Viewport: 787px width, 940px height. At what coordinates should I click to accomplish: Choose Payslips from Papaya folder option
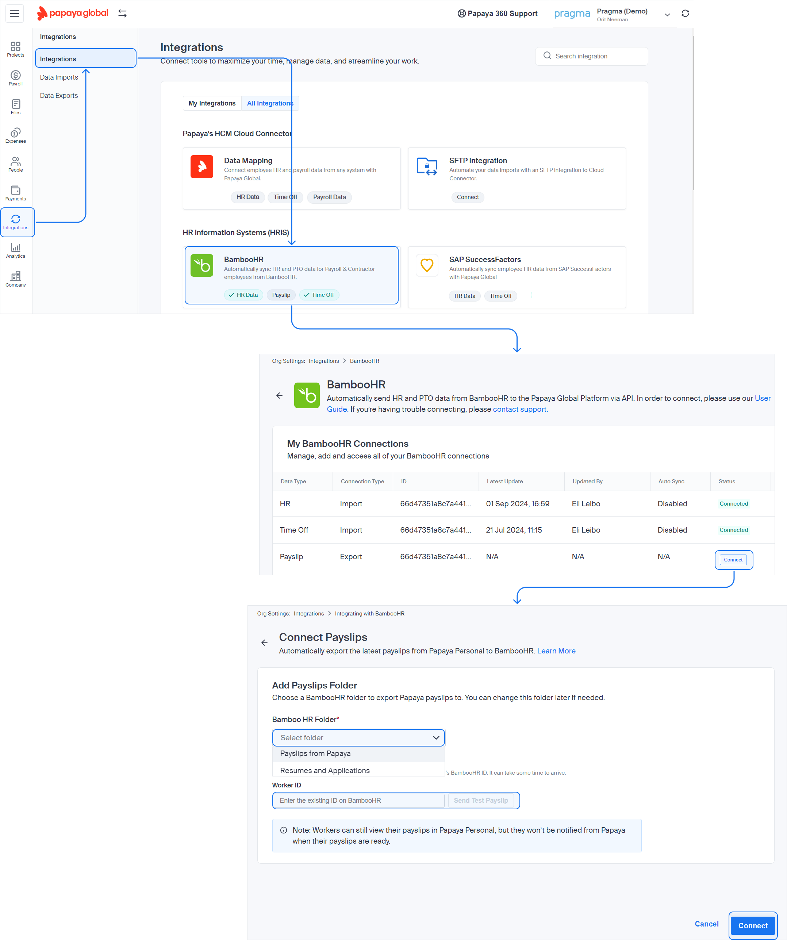point(358,754)
